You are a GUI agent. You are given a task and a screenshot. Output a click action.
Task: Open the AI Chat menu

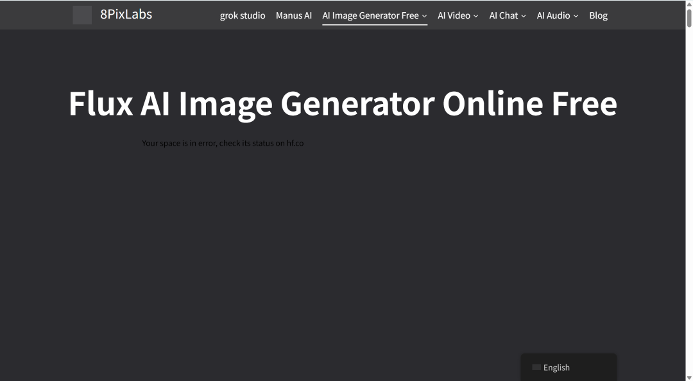(504, 15)
